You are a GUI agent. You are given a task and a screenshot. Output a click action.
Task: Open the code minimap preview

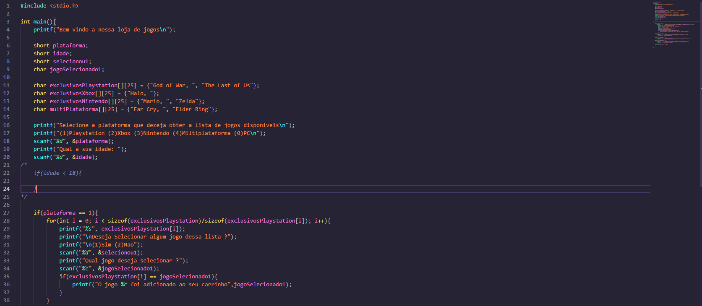click(x=675, y=24)
